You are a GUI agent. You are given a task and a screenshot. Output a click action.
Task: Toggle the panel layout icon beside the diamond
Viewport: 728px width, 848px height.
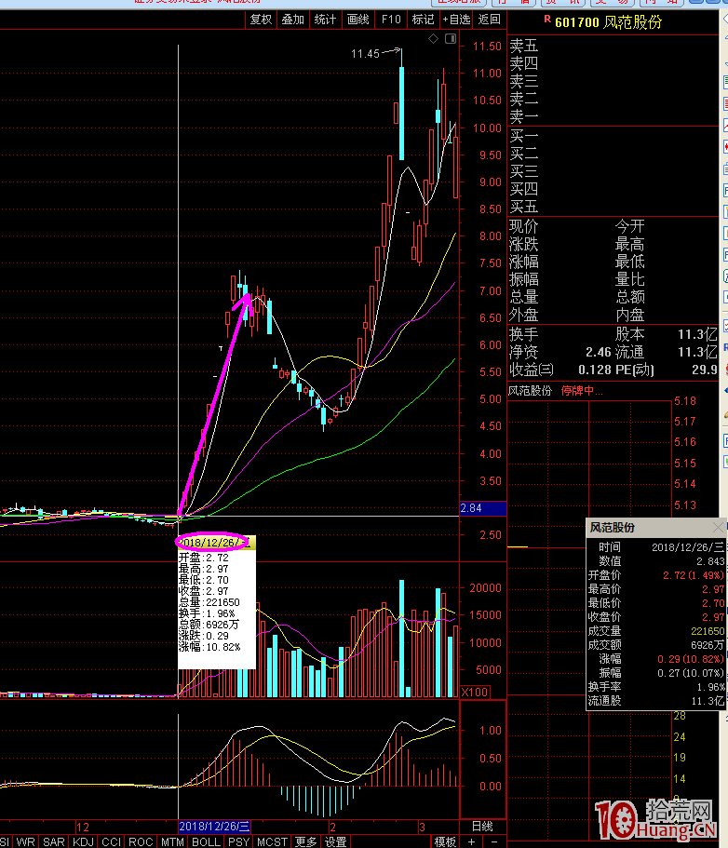451,39
